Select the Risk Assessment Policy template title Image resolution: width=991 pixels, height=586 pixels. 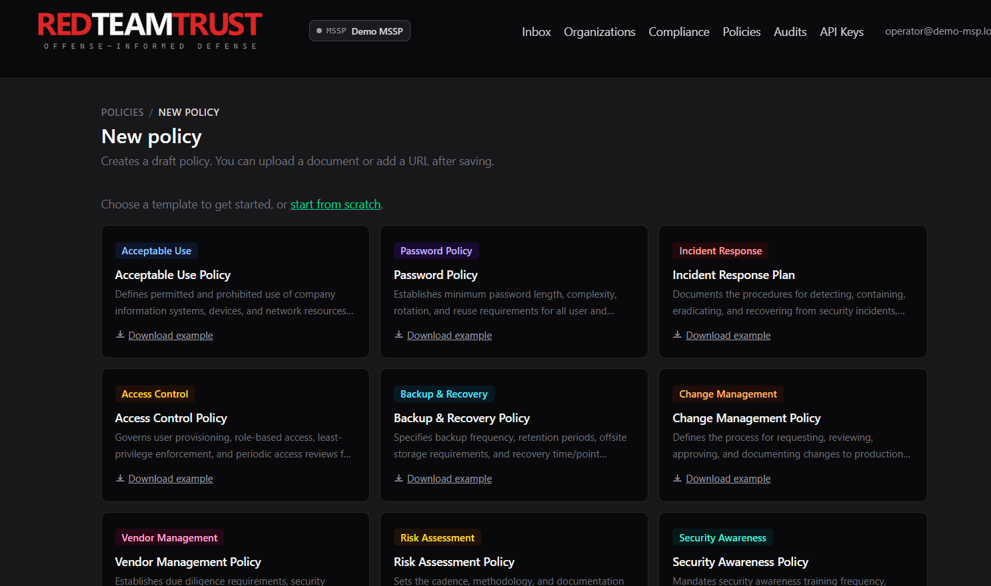[x=454, y=562]
